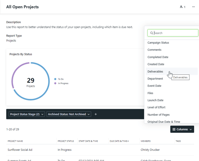Select Comments from the column list
The width and height of the screenshot is (199, 161).
[154, 50]
